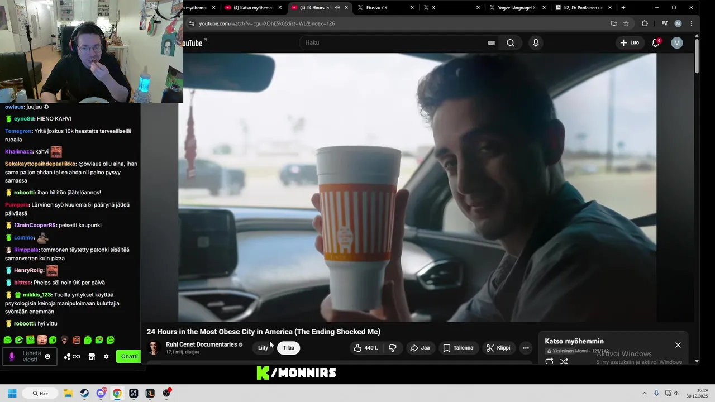Screen dimensions: 715x402
Task: Open the Windows Start menu
Action: 12,393
